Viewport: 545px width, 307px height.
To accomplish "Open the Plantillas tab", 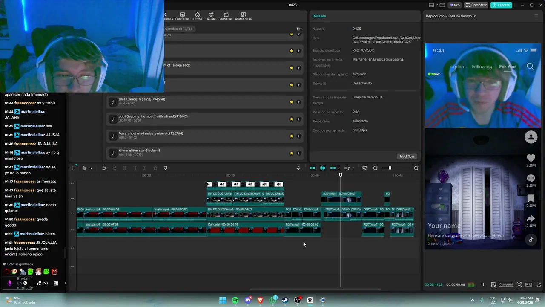I will (226, 17).
